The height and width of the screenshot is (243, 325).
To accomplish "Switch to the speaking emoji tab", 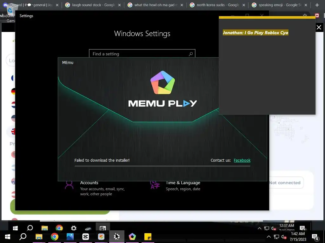I will pyautogui.click(x=280, y=5).
